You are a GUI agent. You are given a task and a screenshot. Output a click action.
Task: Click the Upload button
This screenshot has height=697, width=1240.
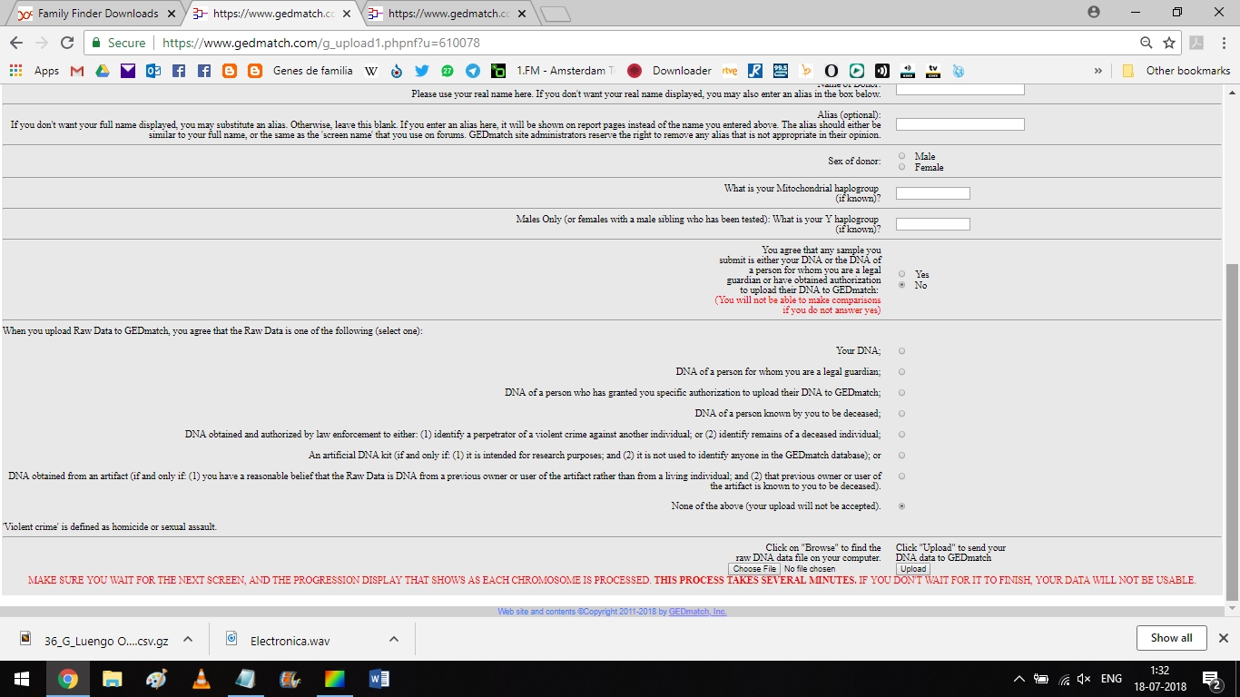pos(913,569)
